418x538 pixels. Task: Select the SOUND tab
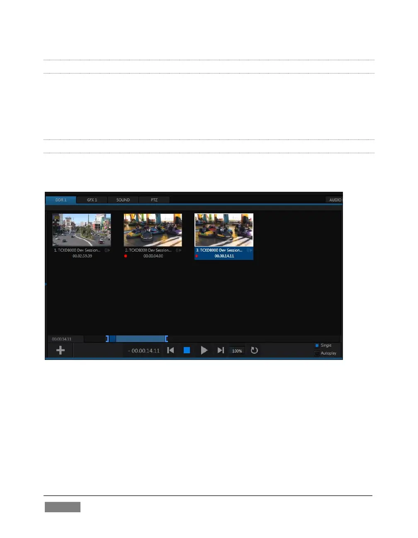123,200
